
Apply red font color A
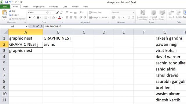(59, 17)
